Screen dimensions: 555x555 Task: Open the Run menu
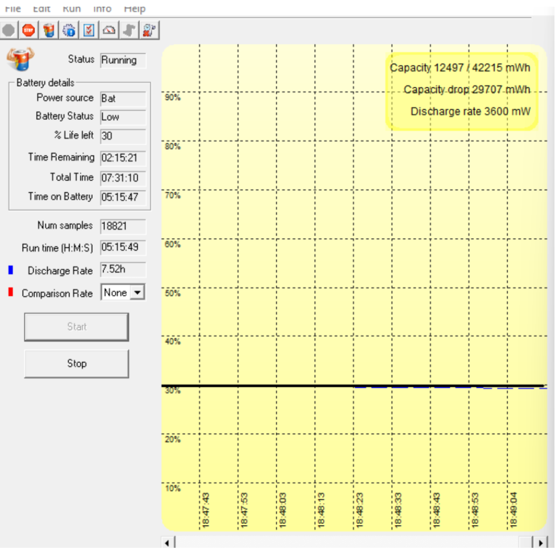pos(72,8)
